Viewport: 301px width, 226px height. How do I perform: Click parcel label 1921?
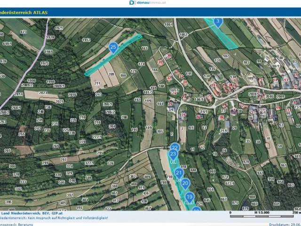pos(59,28)
